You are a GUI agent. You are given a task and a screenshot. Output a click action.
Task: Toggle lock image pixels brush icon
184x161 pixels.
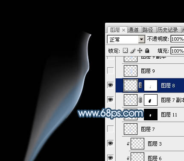pyautogui.click(x=133, y=51)
